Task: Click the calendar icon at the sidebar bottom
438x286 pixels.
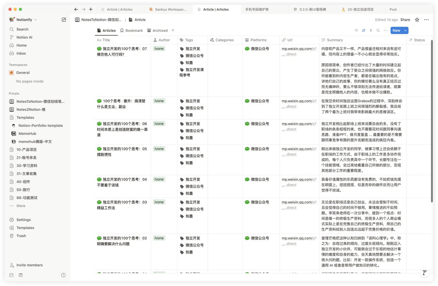Action: tap(21, 275)
